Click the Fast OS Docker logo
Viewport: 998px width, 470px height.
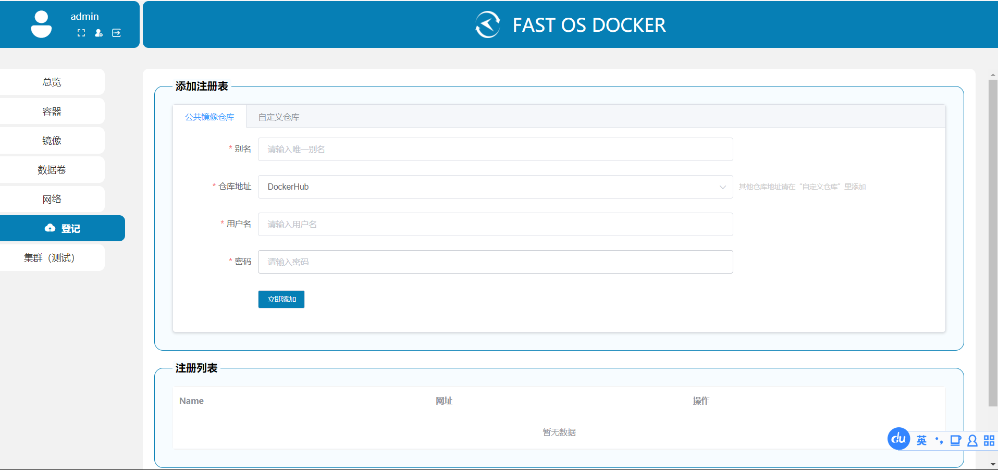[x=488, y=24]
